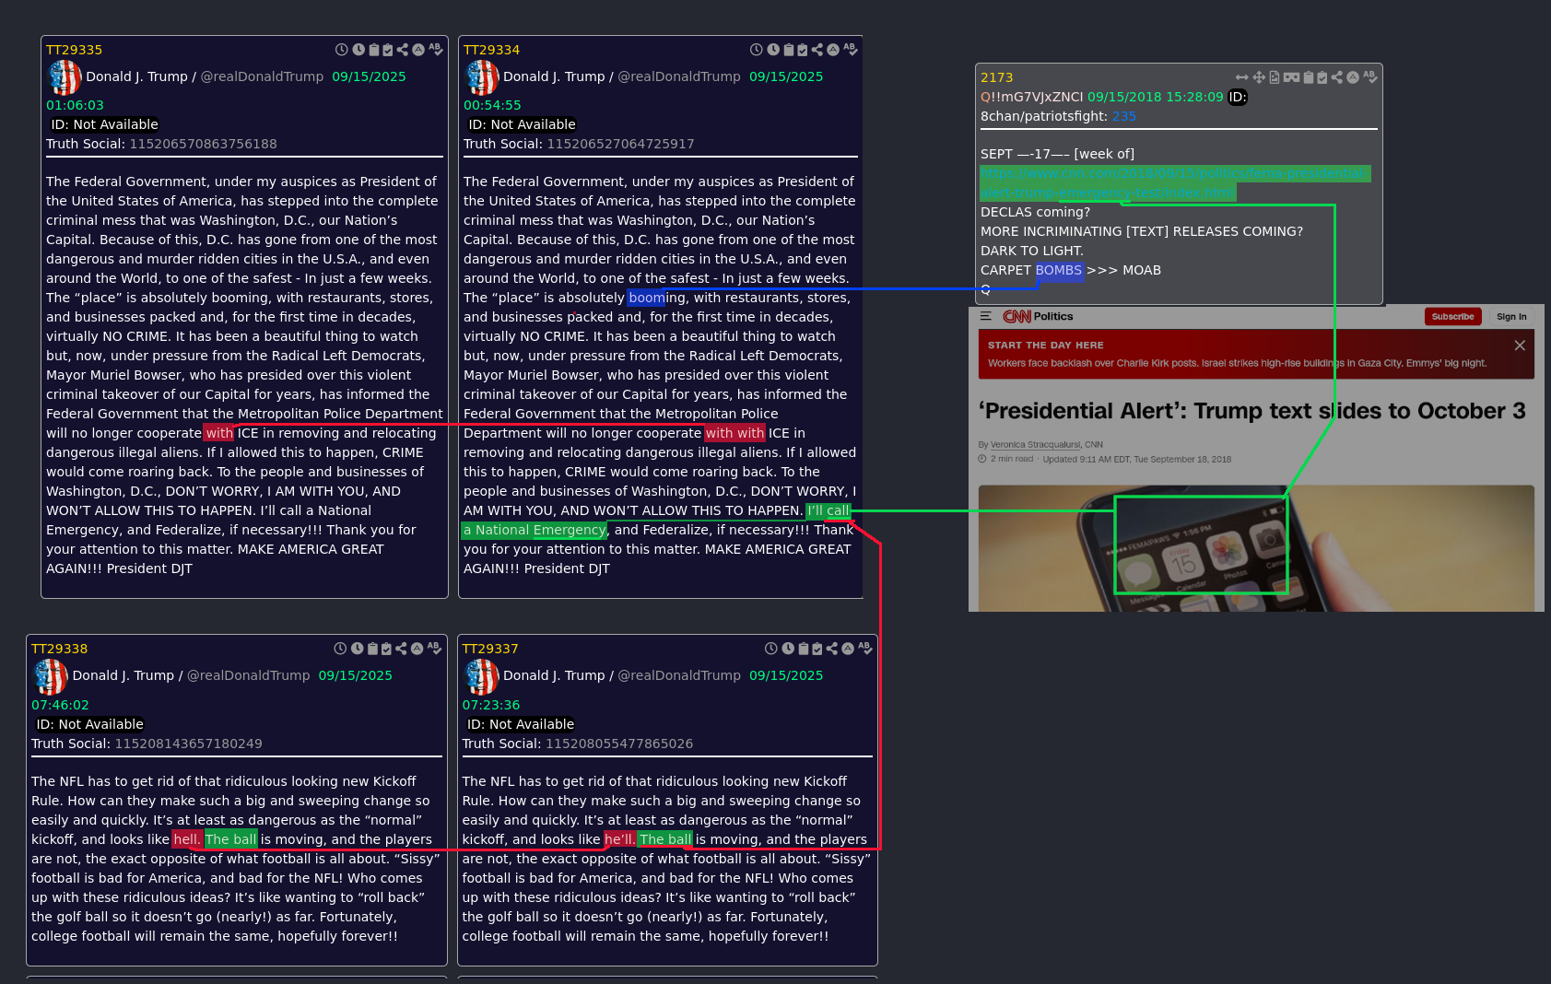Viewport: 1551px width, 984px height.
Task: Click @realDonaldTrump handle on post TT29334
Action: coord(679,76)
